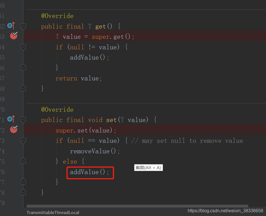Click the 'void' keyword in set declaration
This screenshot has height=216, width=266.
pos(95,120)
